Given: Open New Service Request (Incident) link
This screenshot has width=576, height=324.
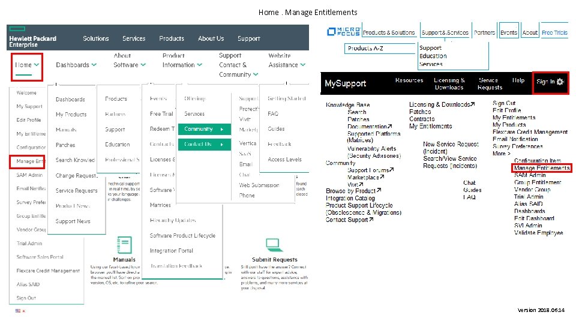Looking at the screenshot, I should pos(451,148).
